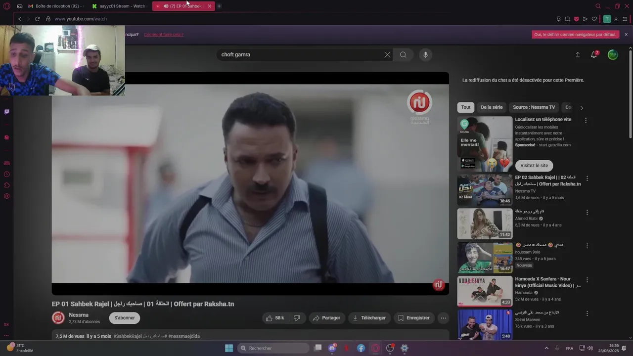The image size is (633, 356).
Task: Click the site padlock icon in address bar
Action: pos(48,19)
